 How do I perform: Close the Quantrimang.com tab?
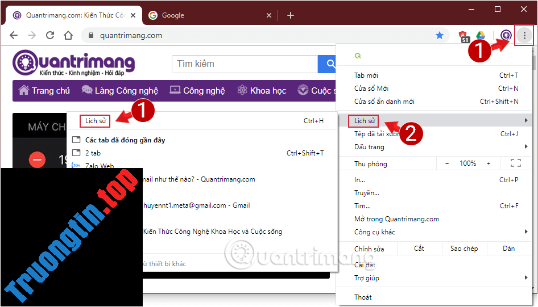133,15
